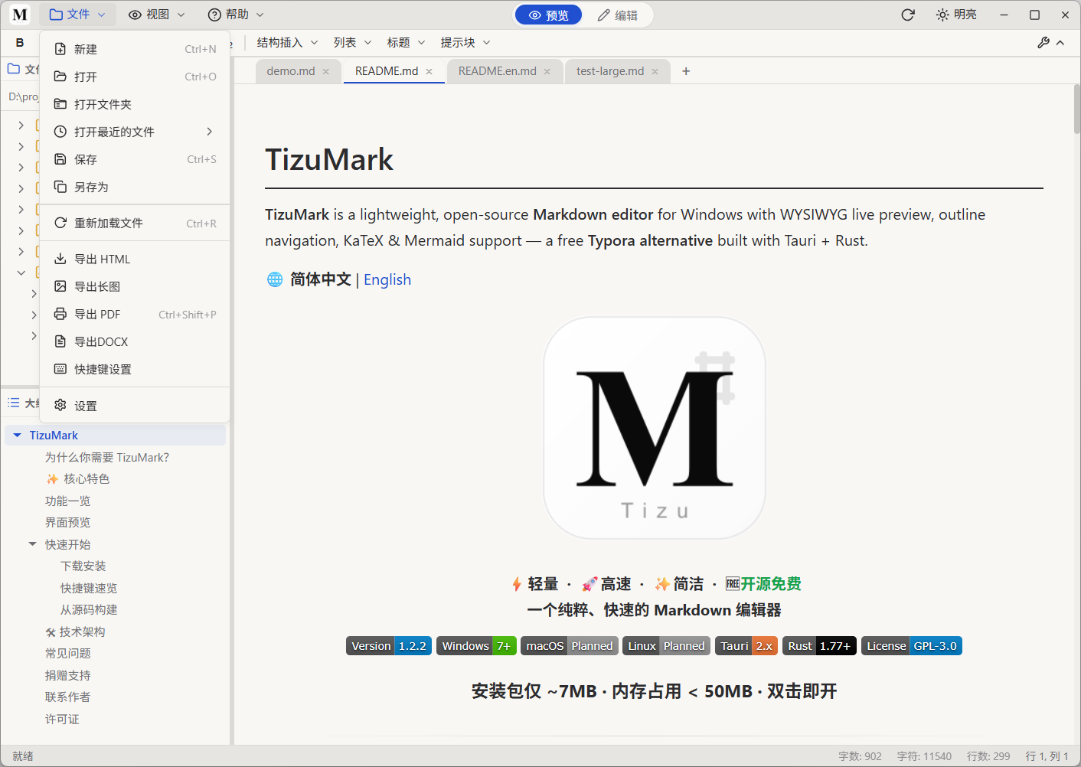Choose 新建 from the file menu
Image resolution: width=1081 pixels, height=767 pixels.
(135, 49)
